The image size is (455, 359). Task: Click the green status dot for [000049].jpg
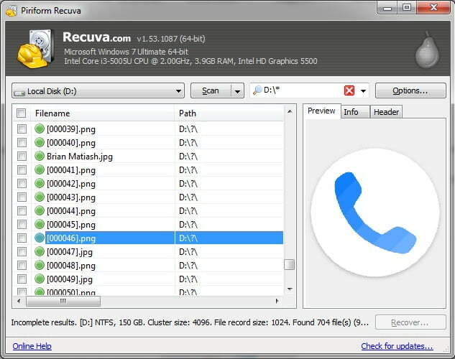[39, 279]
